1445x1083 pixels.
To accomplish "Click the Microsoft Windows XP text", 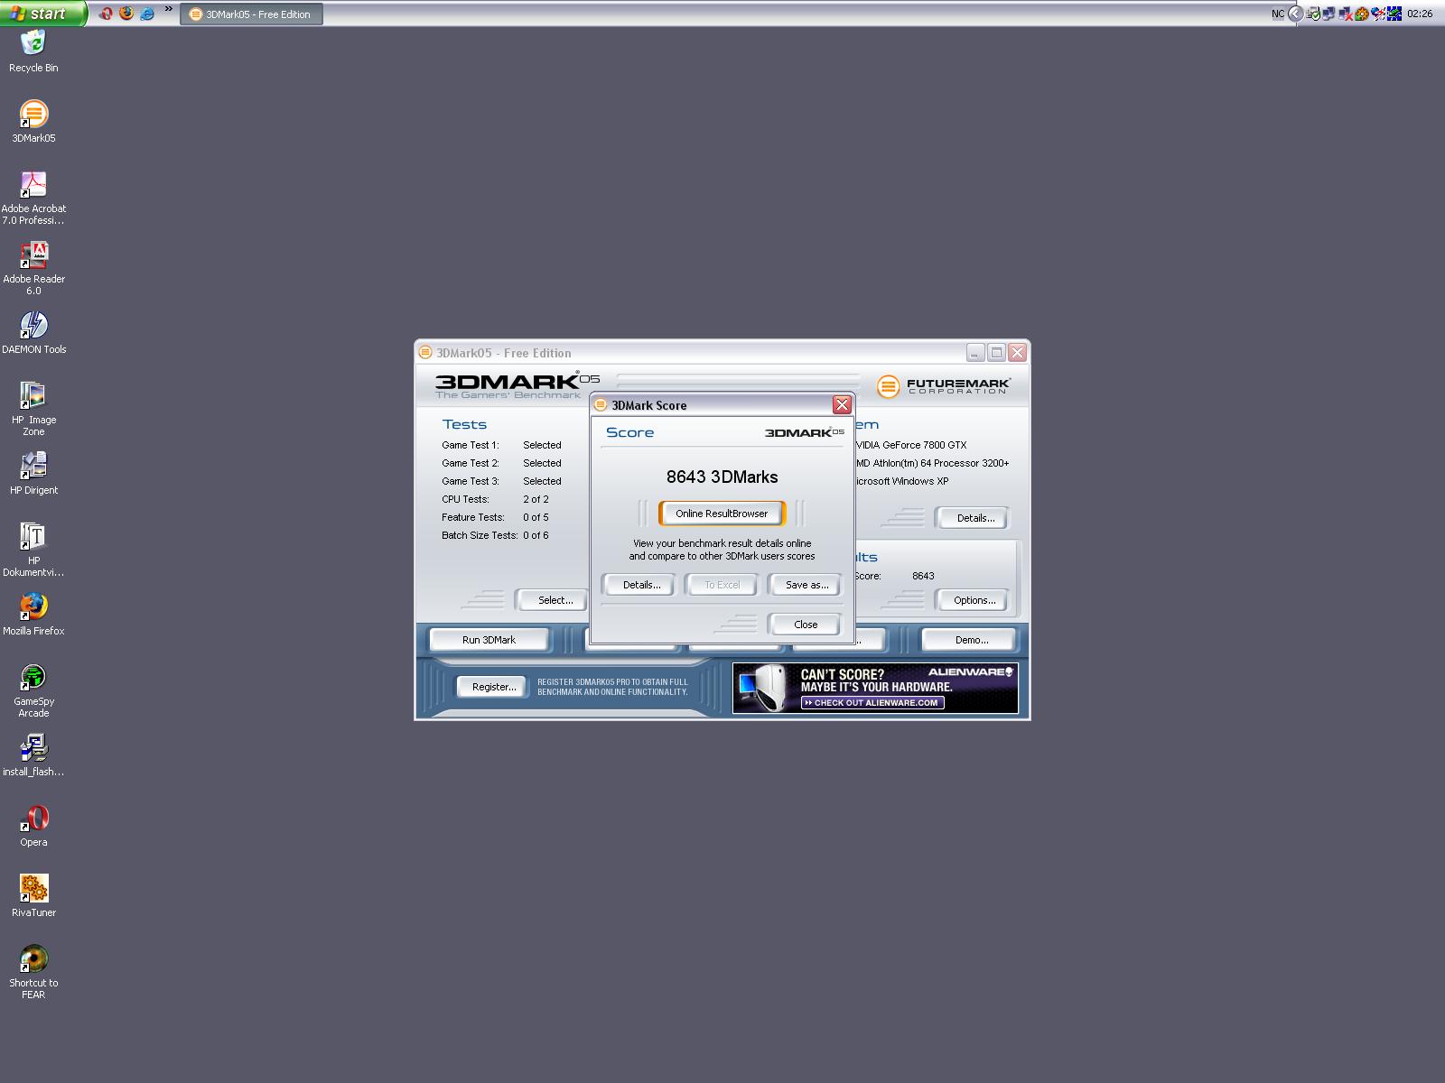I will pos(901,481).
